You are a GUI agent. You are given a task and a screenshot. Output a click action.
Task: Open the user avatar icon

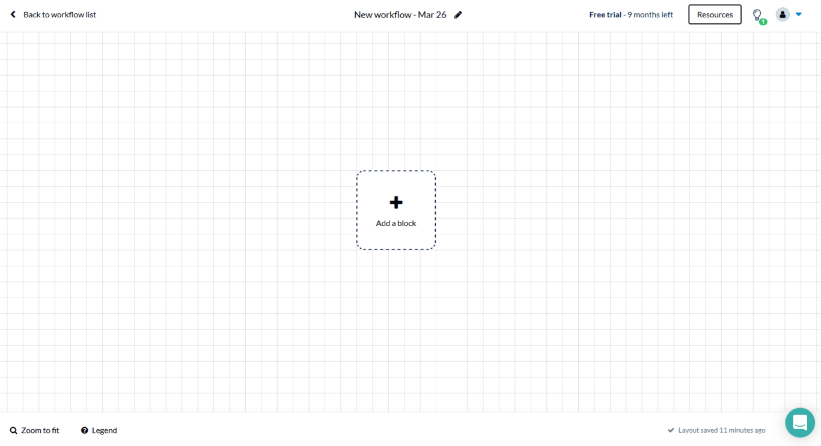click(783, 14)
